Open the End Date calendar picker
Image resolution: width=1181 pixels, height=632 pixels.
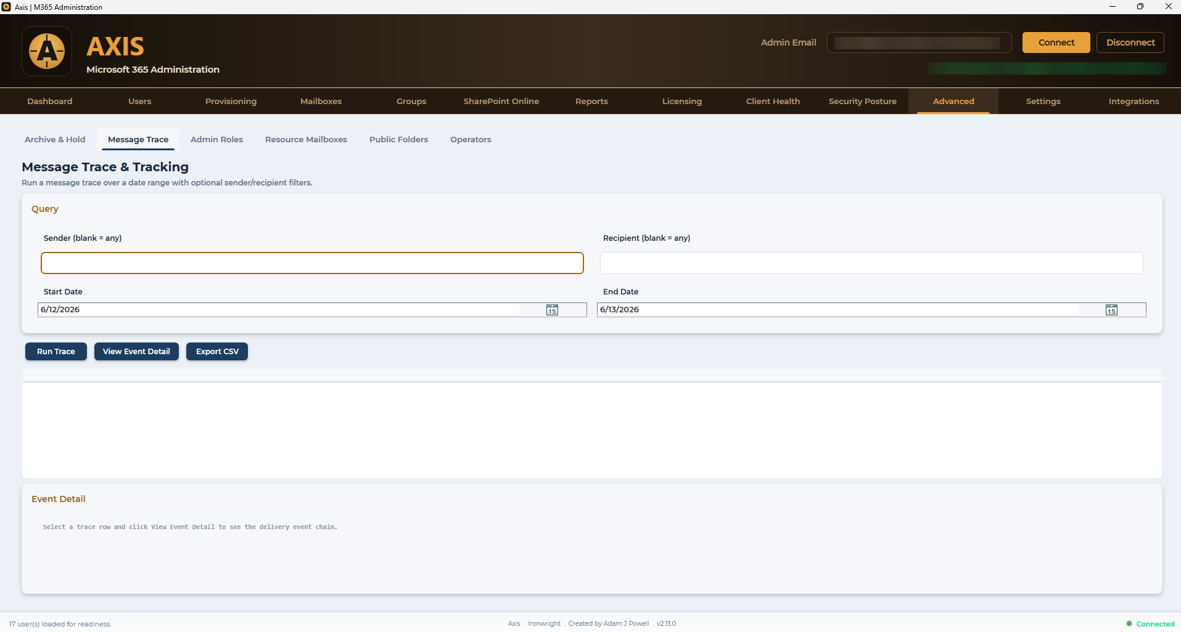point(1111,310)
